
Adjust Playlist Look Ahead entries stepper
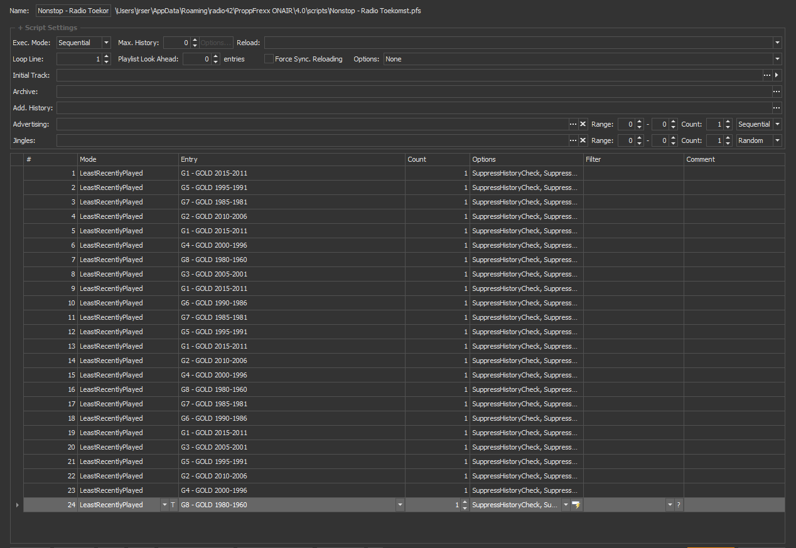click(217, 59)
